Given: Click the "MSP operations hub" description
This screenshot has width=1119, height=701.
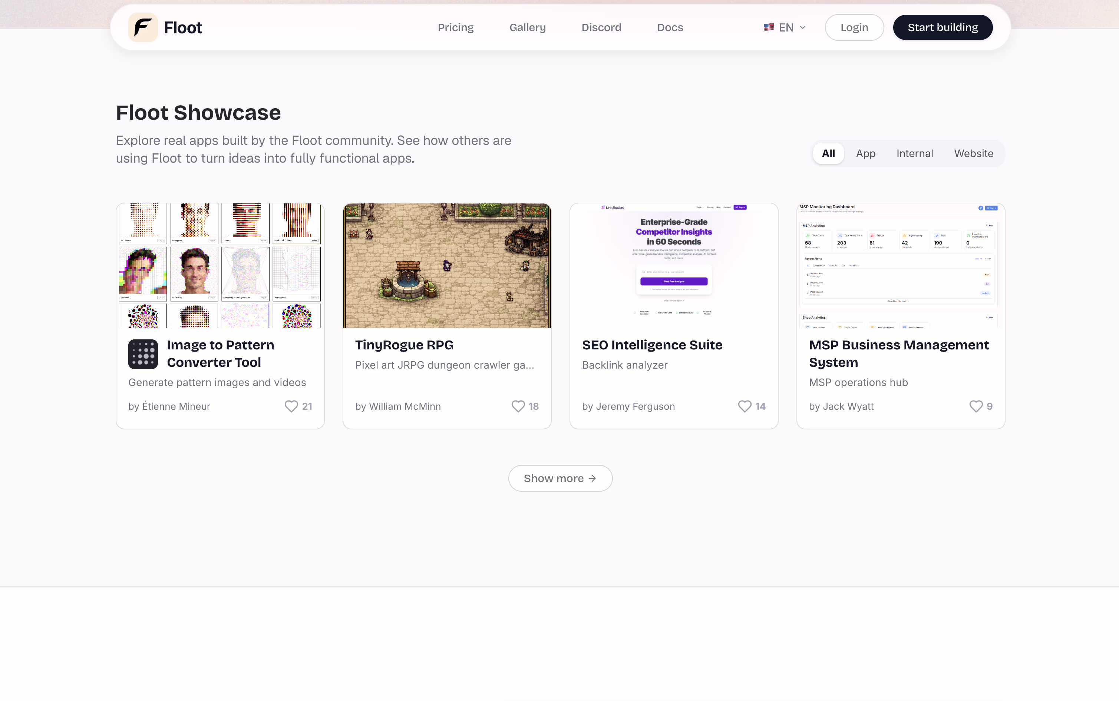Looking at the screenshot, I should [859, 382].
